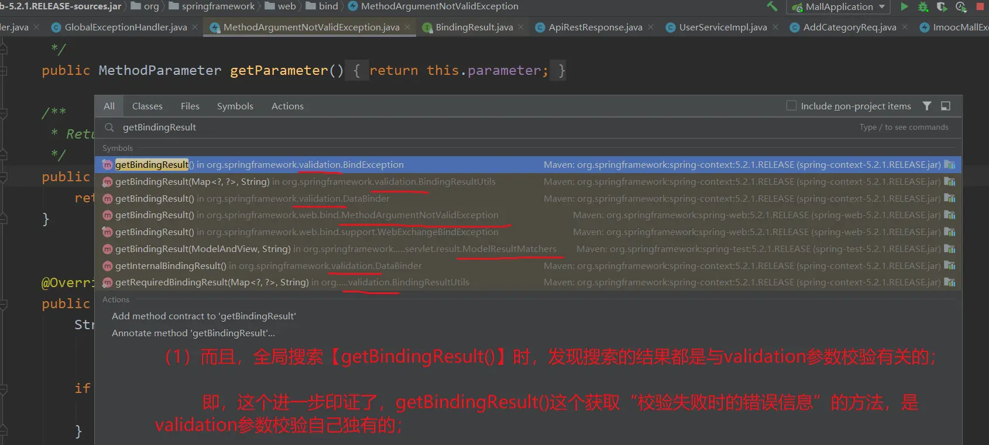Screen dimensions: 989x445
Task: Expand the getParameter method fold marker
Action: 4,71
